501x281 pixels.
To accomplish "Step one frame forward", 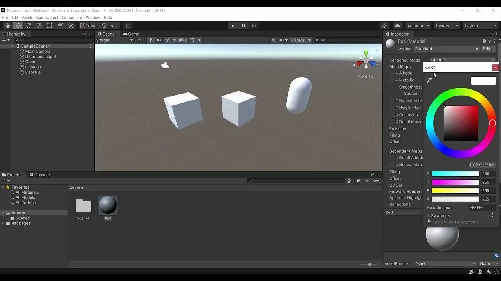I will click(x=254, y=26).
